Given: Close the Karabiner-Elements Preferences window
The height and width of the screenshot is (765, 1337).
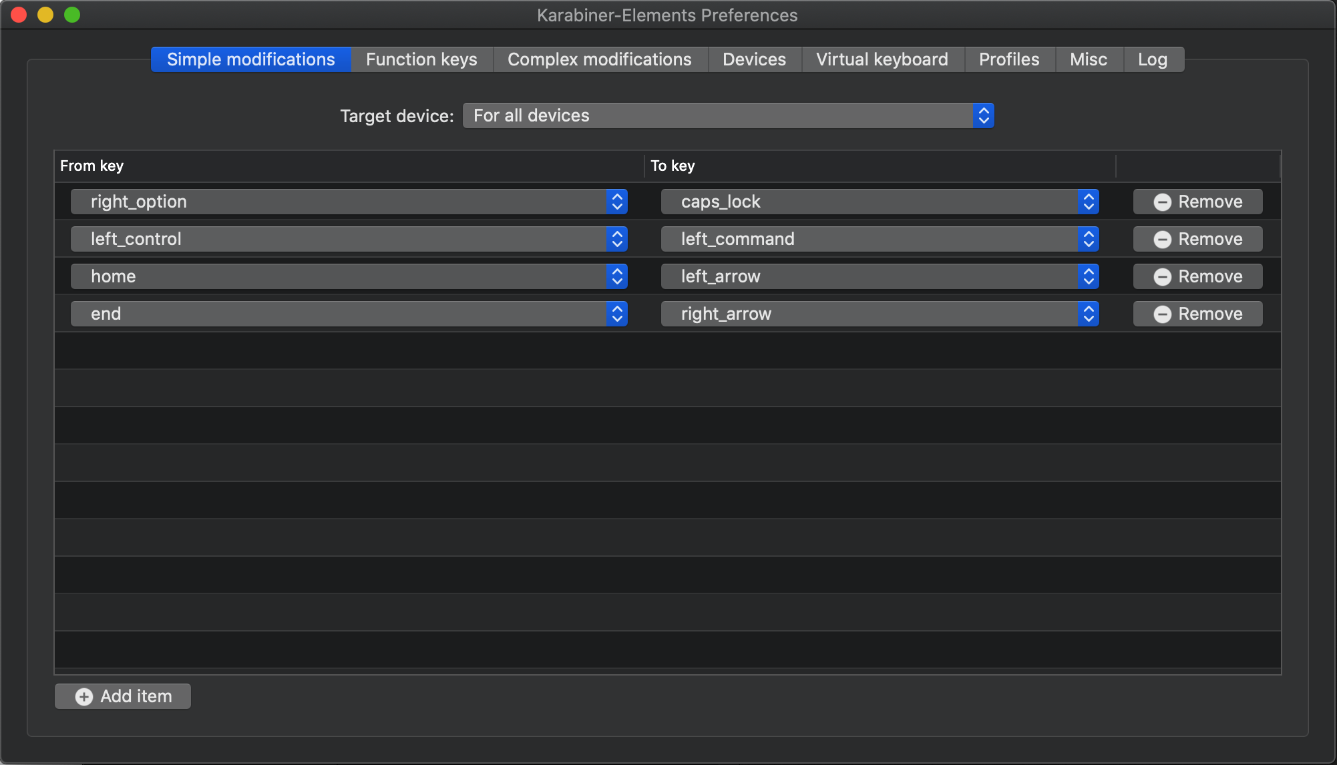Looking at the screenshot, I should pos(19,15).
